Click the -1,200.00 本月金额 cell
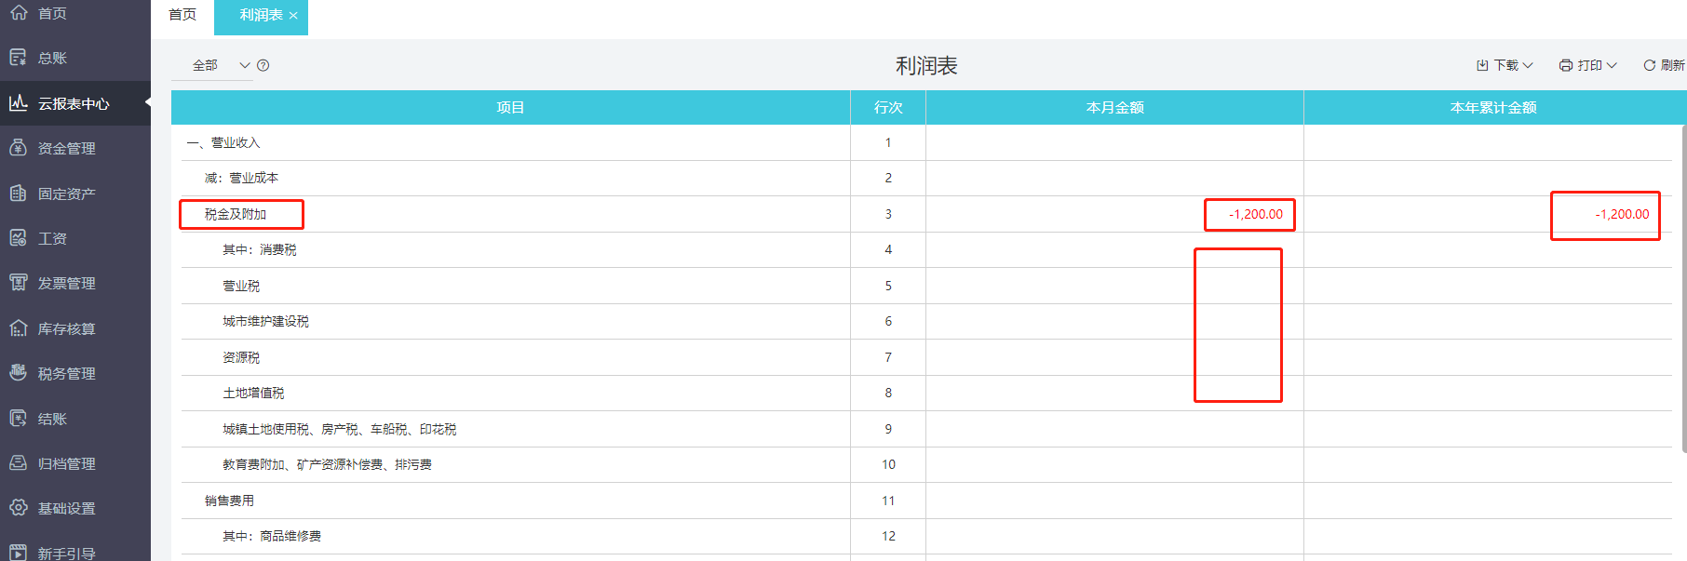1687x561 pixels. coord(1255,214)
